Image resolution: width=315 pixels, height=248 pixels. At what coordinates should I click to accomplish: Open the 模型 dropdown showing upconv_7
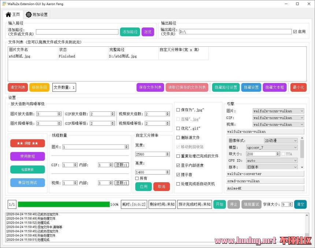pyautogui.click(x=272, y=148)
